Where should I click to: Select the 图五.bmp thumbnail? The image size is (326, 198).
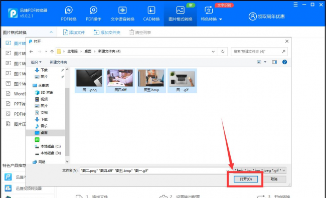[151, 81]
